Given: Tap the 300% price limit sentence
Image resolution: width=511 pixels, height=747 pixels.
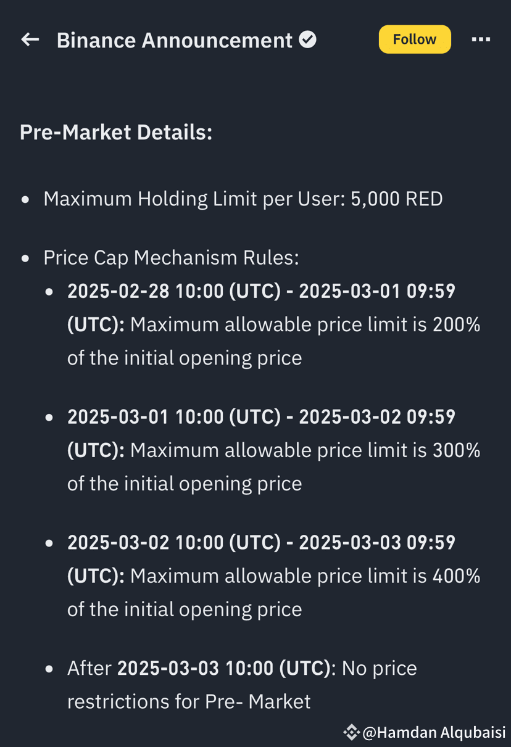Looking at the screenshot, I should coord(274,467).
